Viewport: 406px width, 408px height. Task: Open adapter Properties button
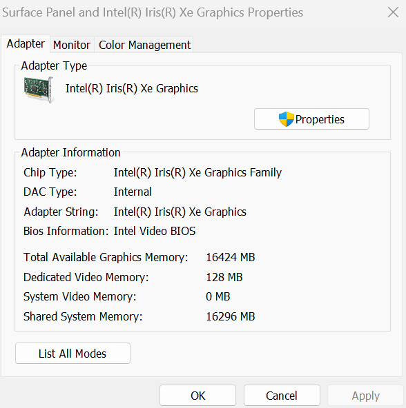[x=311, y=119]
